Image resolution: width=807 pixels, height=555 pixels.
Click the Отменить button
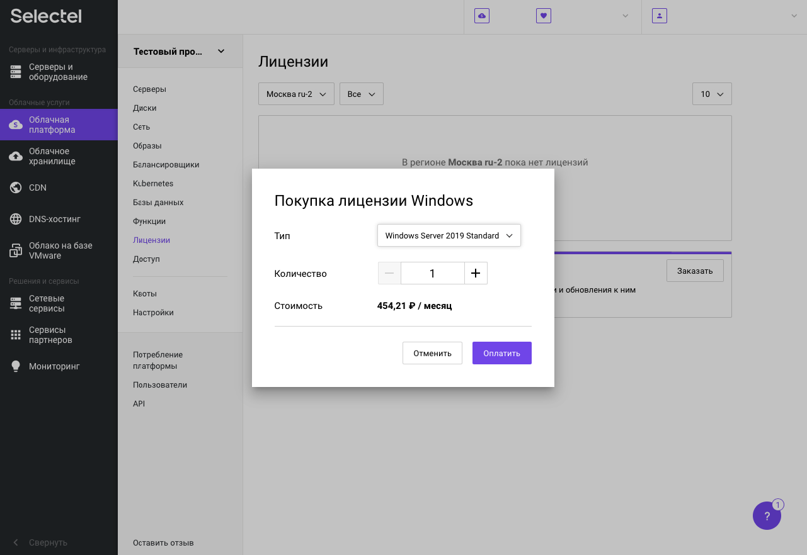(433, 353)
